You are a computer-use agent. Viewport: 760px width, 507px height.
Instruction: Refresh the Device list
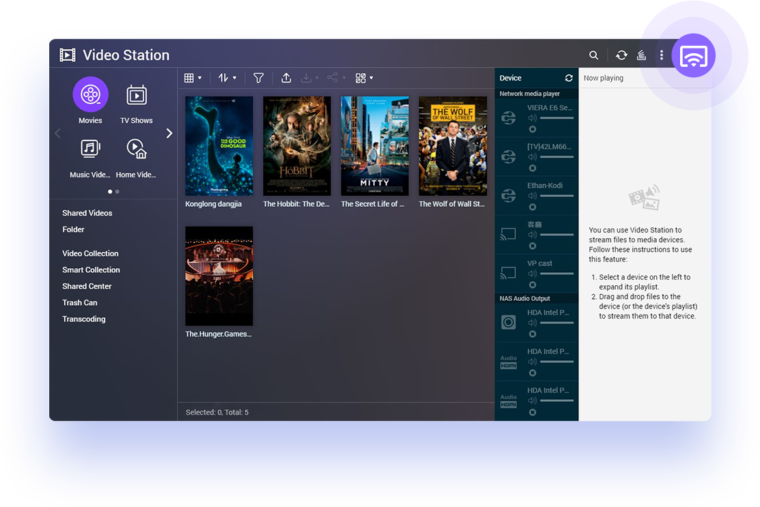[568, 78]
